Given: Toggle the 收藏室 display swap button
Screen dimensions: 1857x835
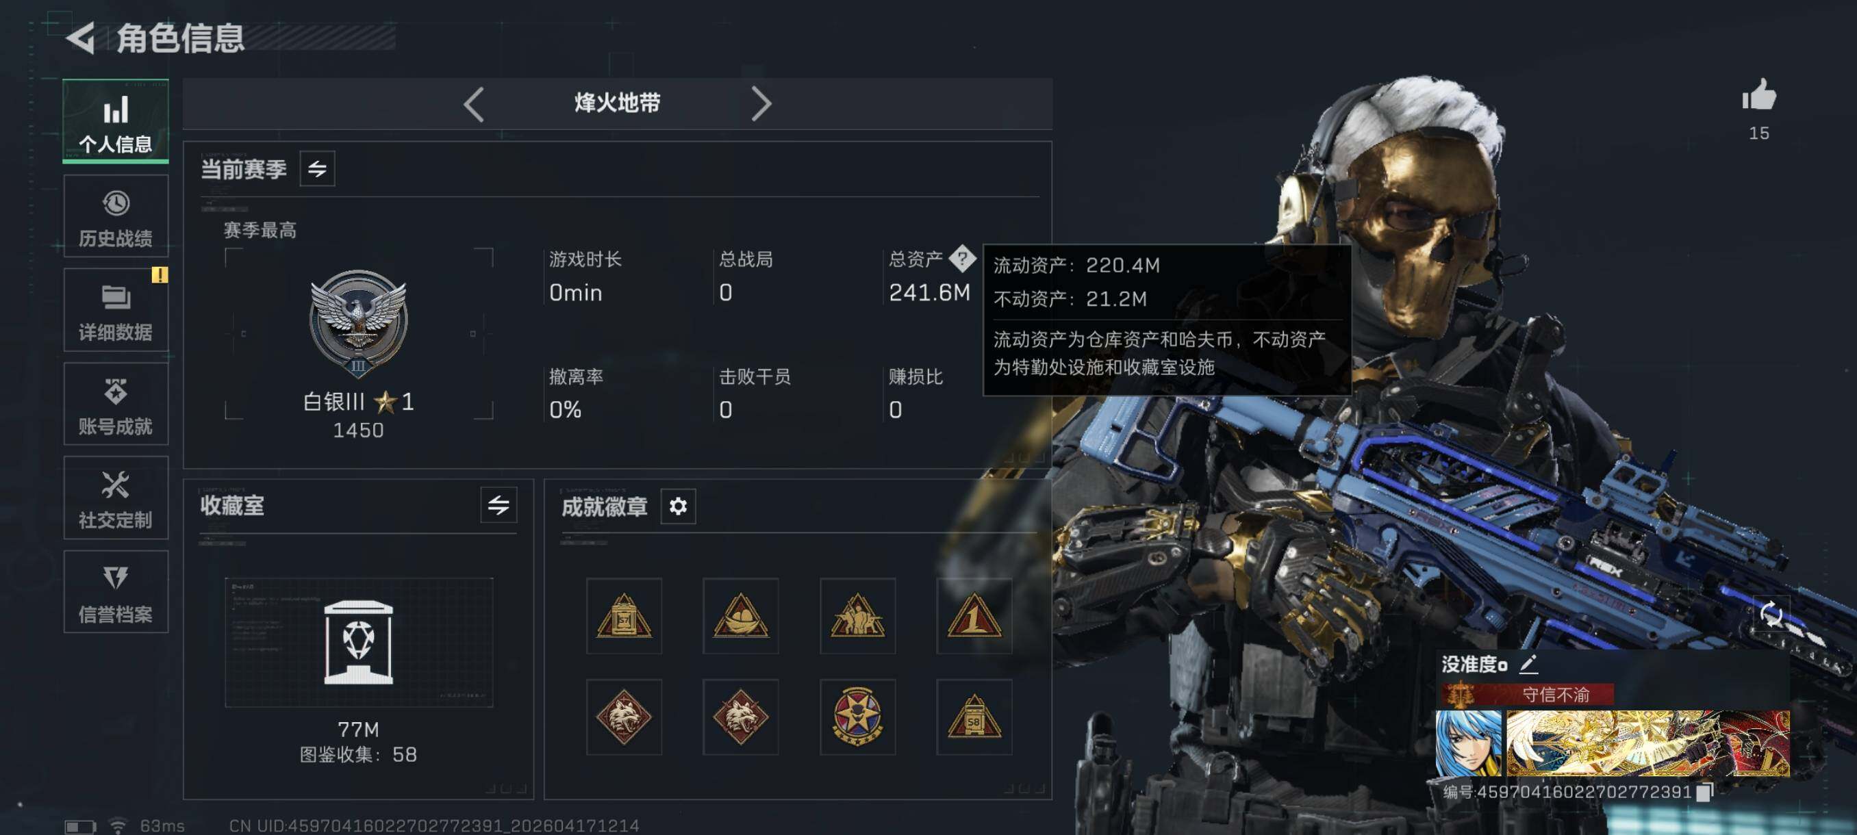Looking at the screenshot, I should pyautogui.click(x=498, y=505).
